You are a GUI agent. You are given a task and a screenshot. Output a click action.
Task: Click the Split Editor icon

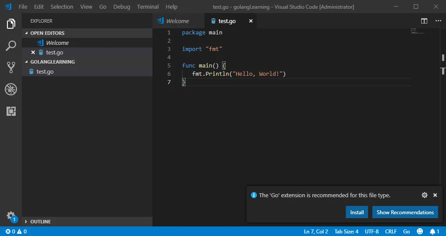click(424, 21)
